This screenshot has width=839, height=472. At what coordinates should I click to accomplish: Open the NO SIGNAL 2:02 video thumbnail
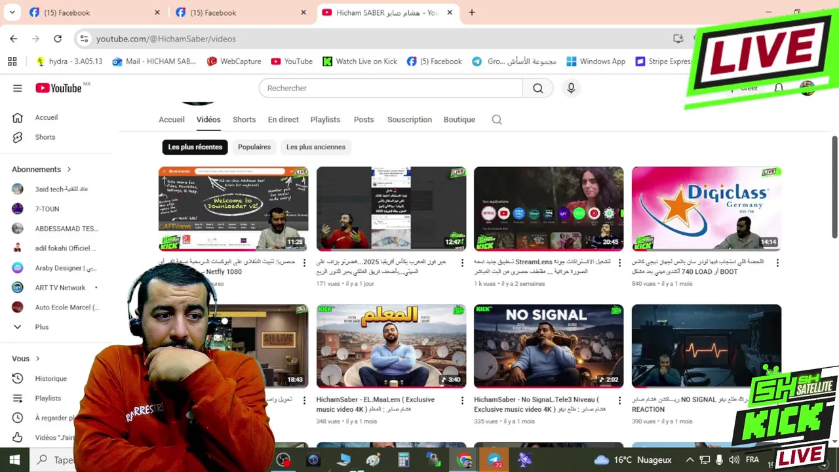coord(549,346)
